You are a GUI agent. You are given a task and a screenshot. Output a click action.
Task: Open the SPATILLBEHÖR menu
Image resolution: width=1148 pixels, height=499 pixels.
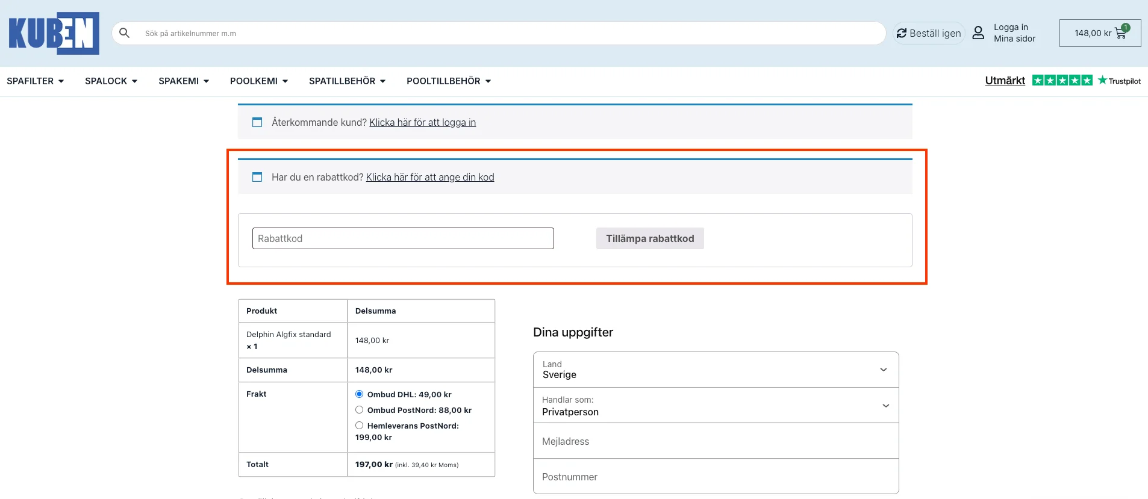(347, 81)
